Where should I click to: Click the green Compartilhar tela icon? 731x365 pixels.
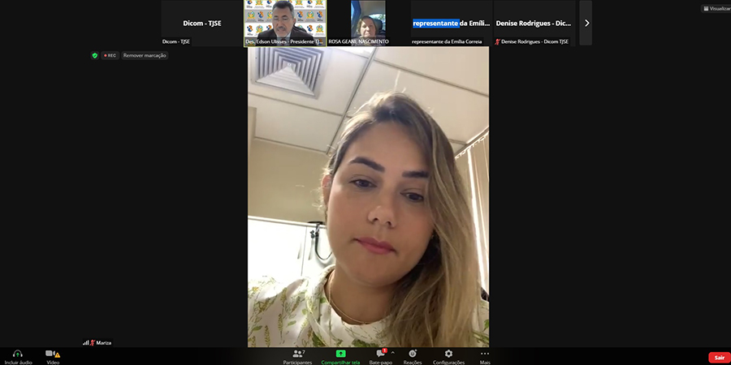click(x=341, y=354)
